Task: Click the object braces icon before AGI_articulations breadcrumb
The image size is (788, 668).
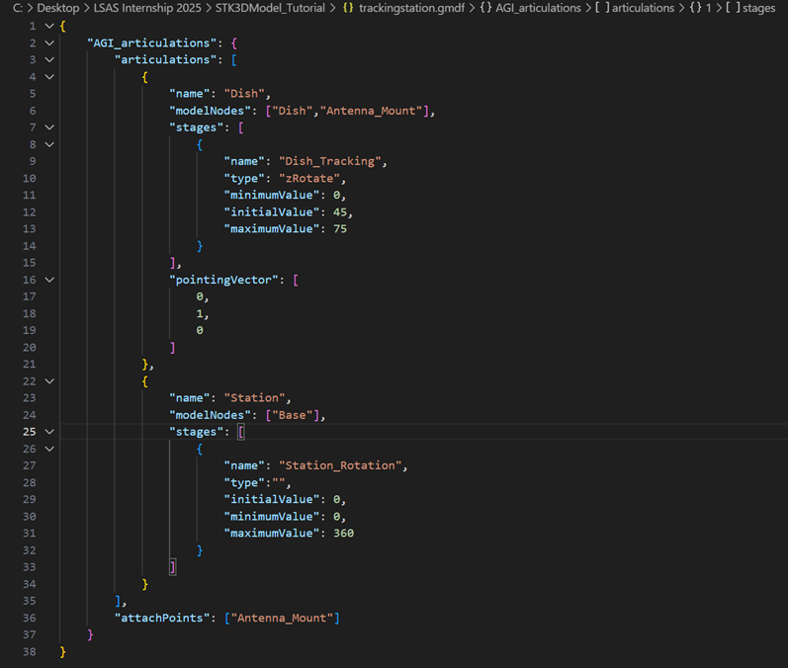Action: point(485,8)
